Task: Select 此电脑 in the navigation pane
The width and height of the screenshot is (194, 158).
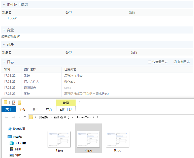Action: [x=17, y=137]
